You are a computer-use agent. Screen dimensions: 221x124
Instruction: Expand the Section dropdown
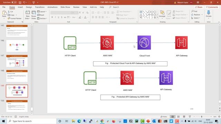[x=42, y=18]
